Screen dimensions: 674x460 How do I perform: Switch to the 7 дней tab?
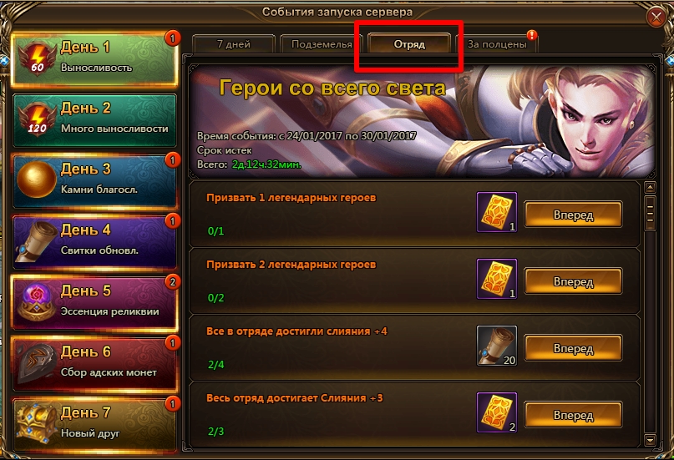(x=234, y=44)
